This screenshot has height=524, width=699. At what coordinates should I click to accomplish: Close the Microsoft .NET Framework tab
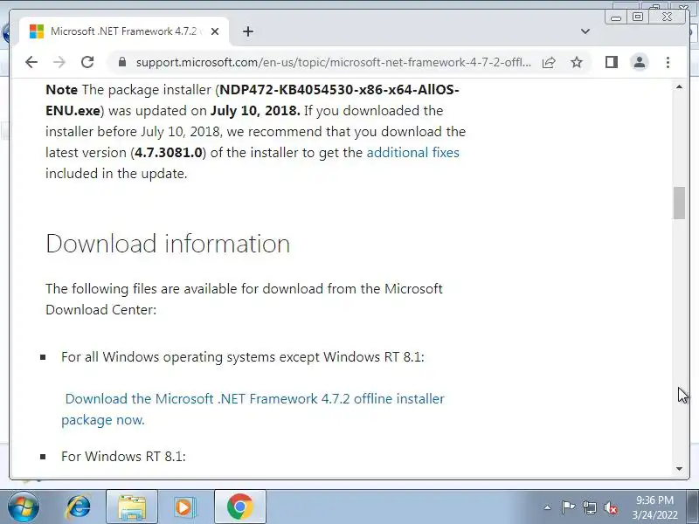point(215,31)
